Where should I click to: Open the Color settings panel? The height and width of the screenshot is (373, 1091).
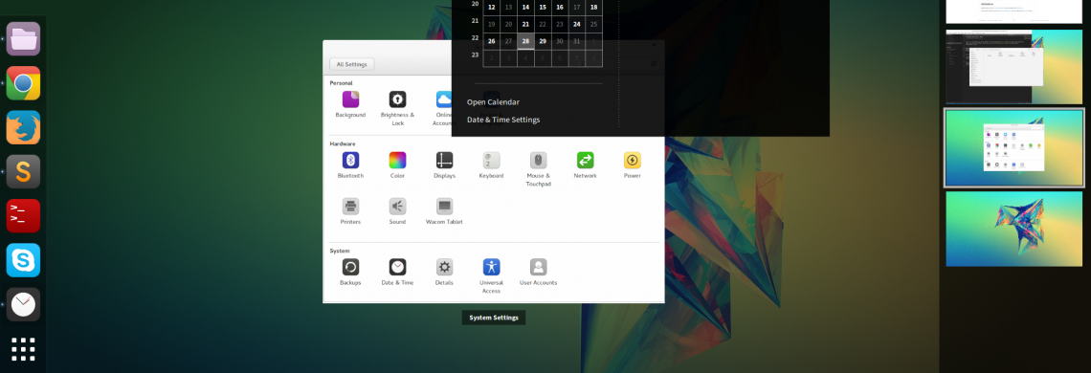click(x=397, y=160)
